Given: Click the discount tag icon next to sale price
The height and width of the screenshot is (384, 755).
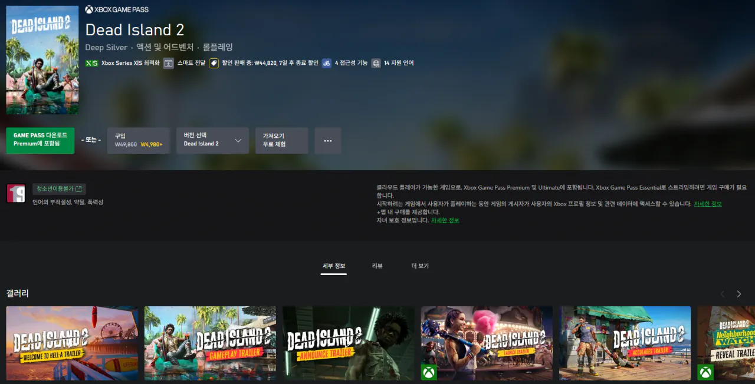Looking at the screenshot, I should pos(214,62).
